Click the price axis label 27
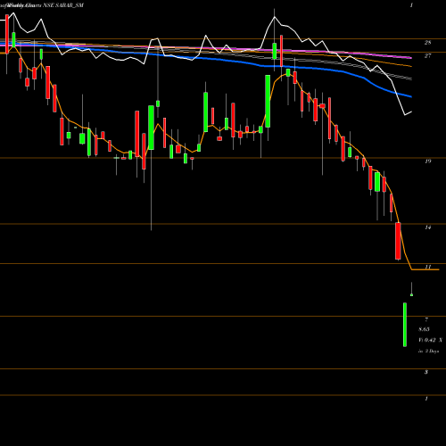The image size is (446, 446). 427,55
